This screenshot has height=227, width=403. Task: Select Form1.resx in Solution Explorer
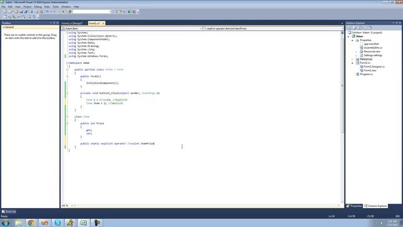(x=370, y=70)
